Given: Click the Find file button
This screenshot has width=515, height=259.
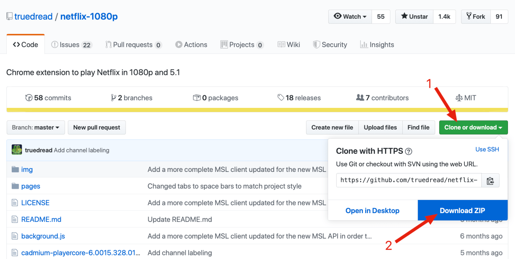Looking at the screenshot, I should 418,127.
